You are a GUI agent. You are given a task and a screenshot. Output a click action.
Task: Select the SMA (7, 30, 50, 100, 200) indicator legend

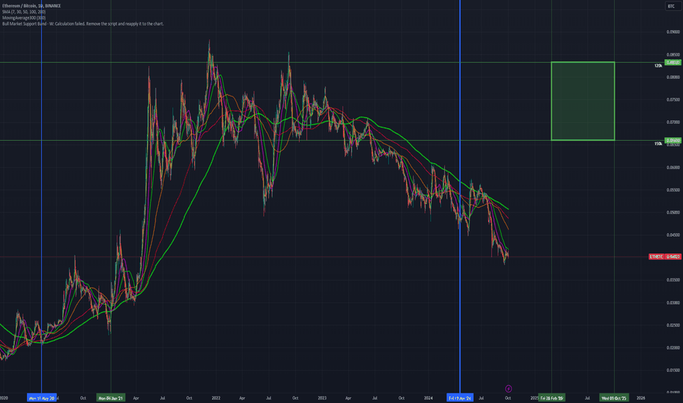click(x=24, y=12)
